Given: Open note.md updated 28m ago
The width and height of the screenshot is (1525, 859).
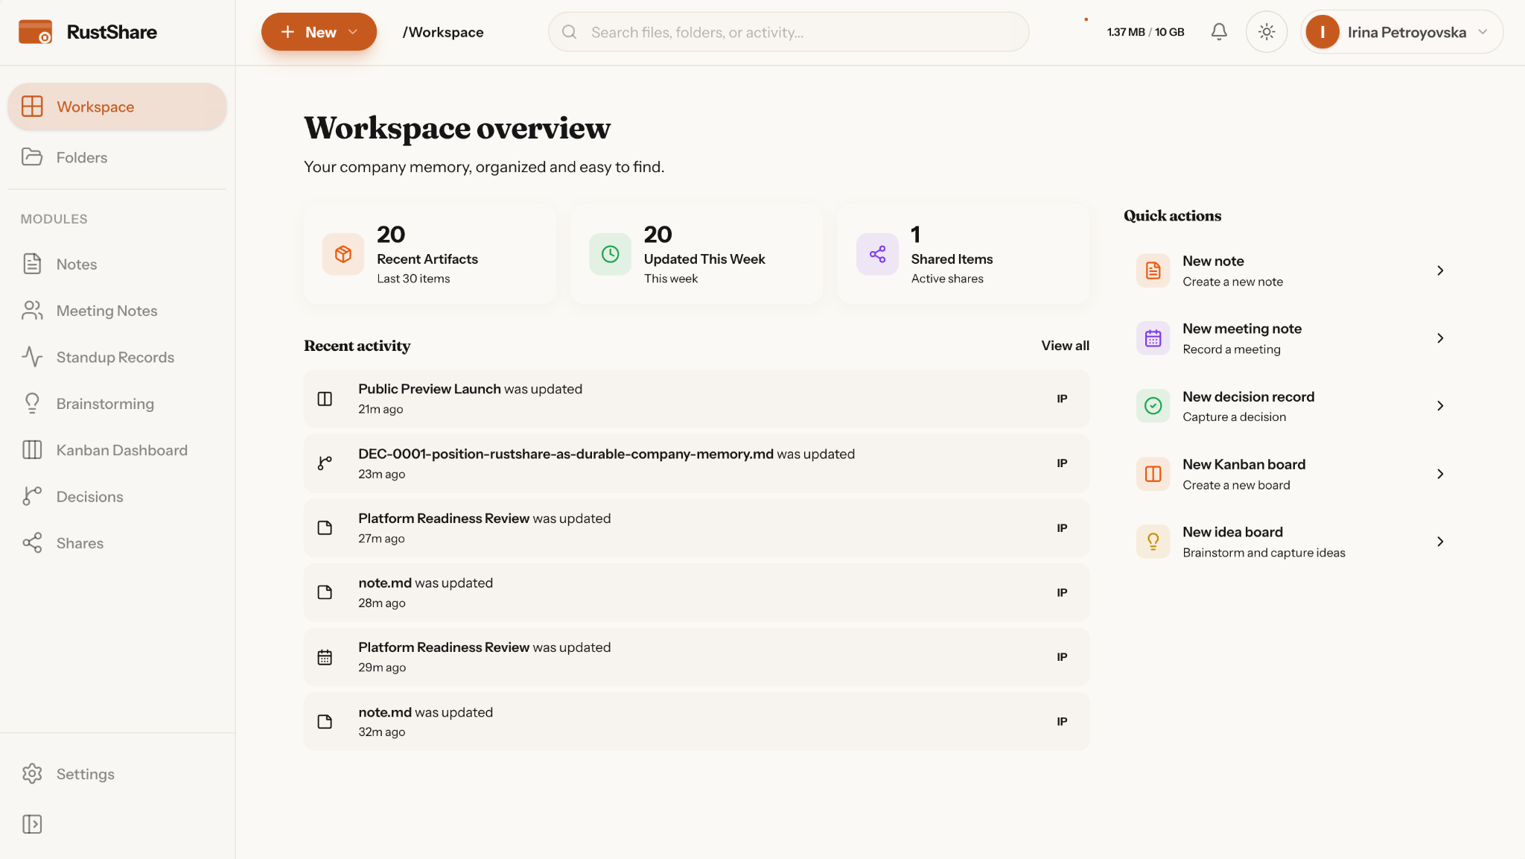Looking at the screenshot, I should click(x=696, y=592).
